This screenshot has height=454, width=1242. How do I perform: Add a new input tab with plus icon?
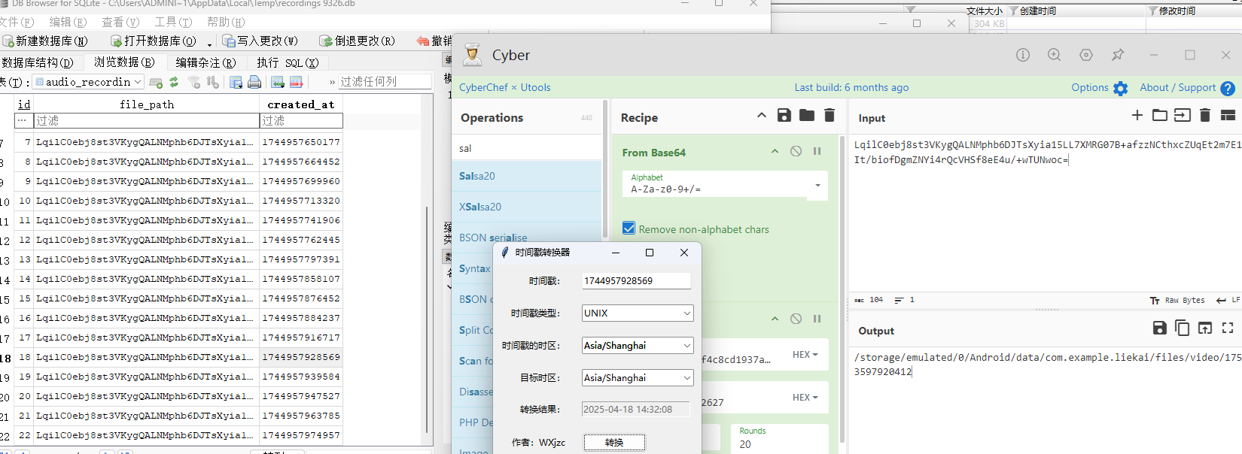[x=1137, y=115]
